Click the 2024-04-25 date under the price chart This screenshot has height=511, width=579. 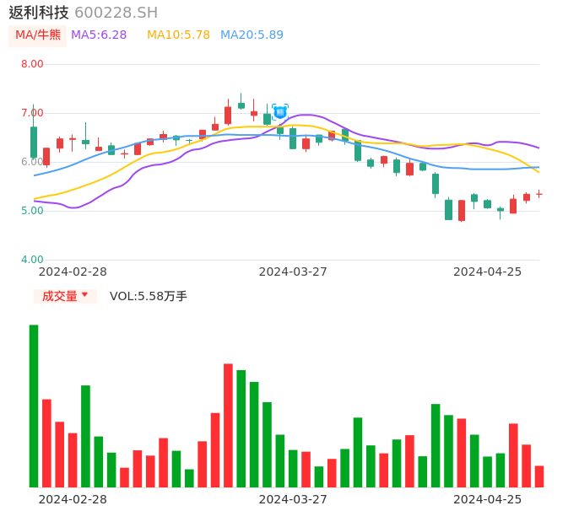pyautogui.click(x=488, y=272)
